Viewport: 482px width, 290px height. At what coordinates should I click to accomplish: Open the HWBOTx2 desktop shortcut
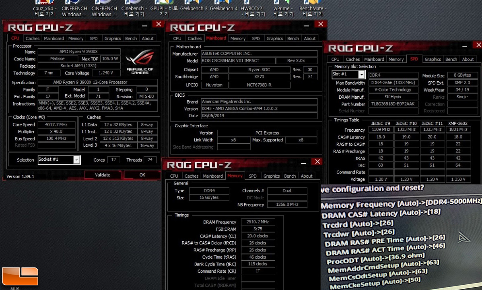pyautogui.click(x=253, y=9)
